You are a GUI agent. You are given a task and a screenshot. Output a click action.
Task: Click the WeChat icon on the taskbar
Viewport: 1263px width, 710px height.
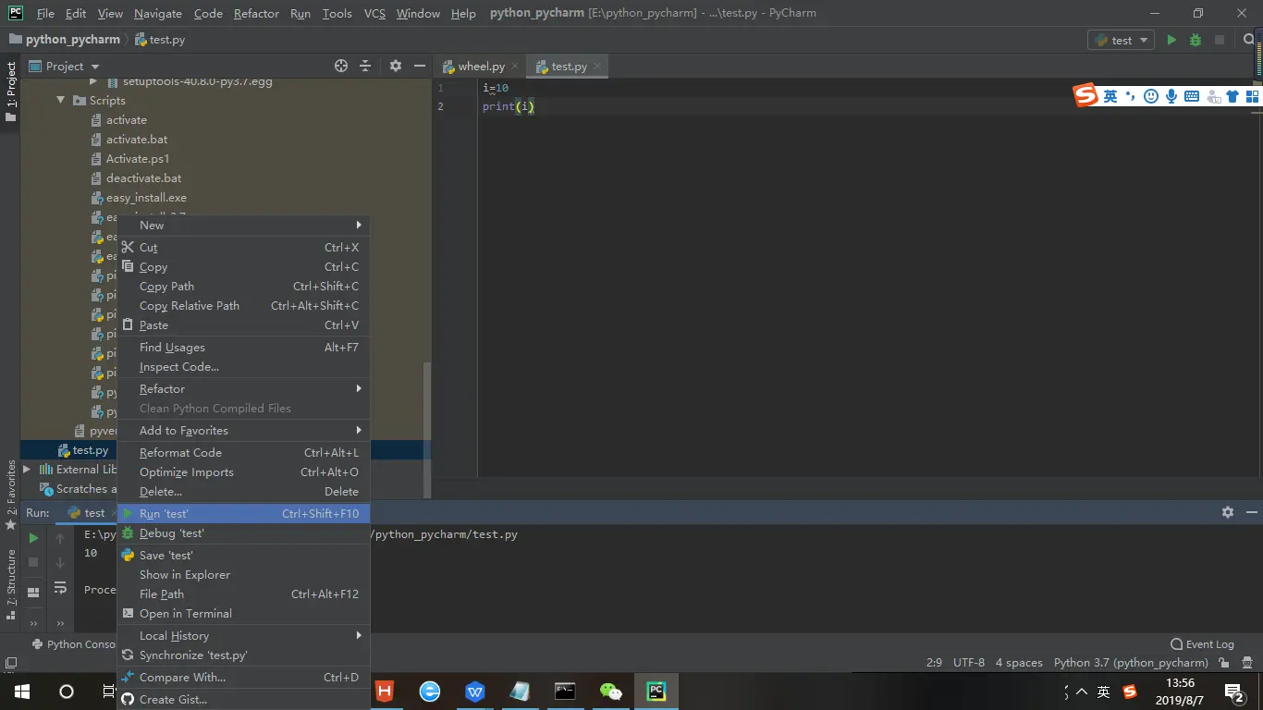(x=611, y=692)
